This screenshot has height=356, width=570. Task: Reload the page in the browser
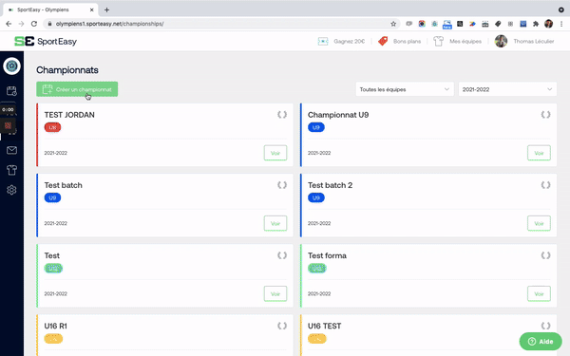[x=34, y=24]
